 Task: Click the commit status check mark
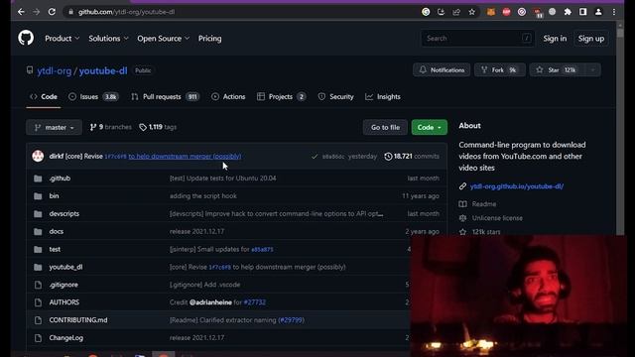point(315,157)
